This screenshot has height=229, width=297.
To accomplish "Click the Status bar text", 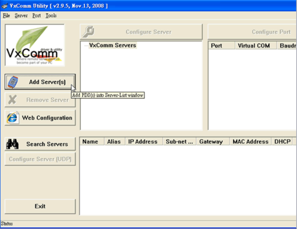I will click(7, 224).
